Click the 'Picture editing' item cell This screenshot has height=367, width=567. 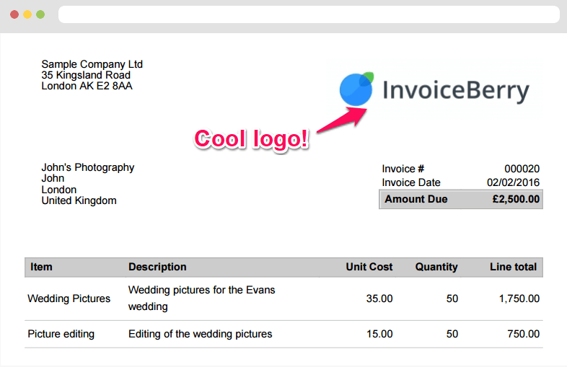pyautogui.click(x=61, y=334)
